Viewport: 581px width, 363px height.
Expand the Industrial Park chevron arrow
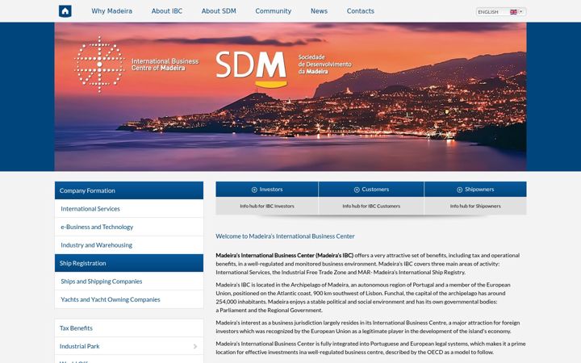[195, 346]
